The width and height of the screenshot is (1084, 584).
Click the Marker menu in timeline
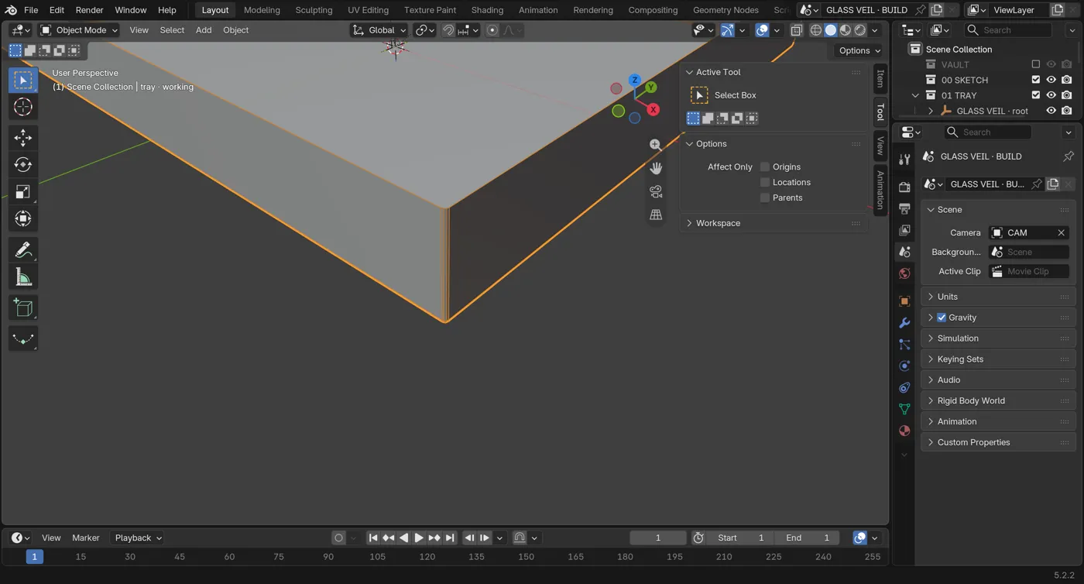pyautogui.click(x=86, y=538)
